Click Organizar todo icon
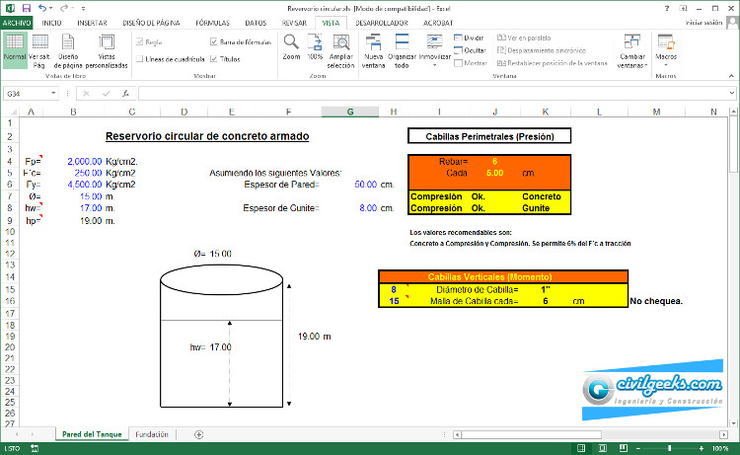This screenshot has width=740, height=455. coord(401,43)
